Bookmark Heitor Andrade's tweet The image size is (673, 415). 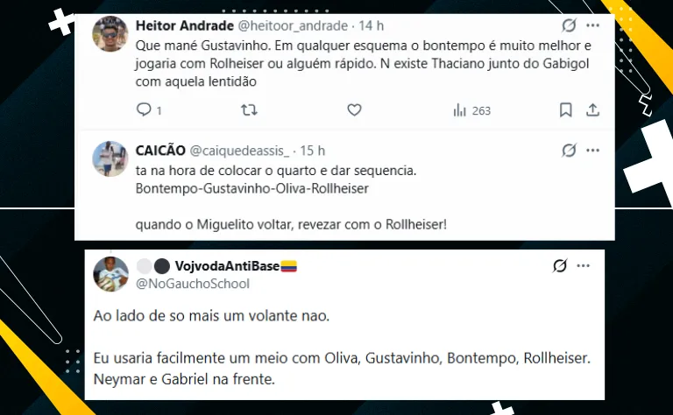[566, 110]
